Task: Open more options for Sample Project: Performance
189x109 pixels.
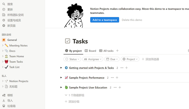Action: (112, 78)
